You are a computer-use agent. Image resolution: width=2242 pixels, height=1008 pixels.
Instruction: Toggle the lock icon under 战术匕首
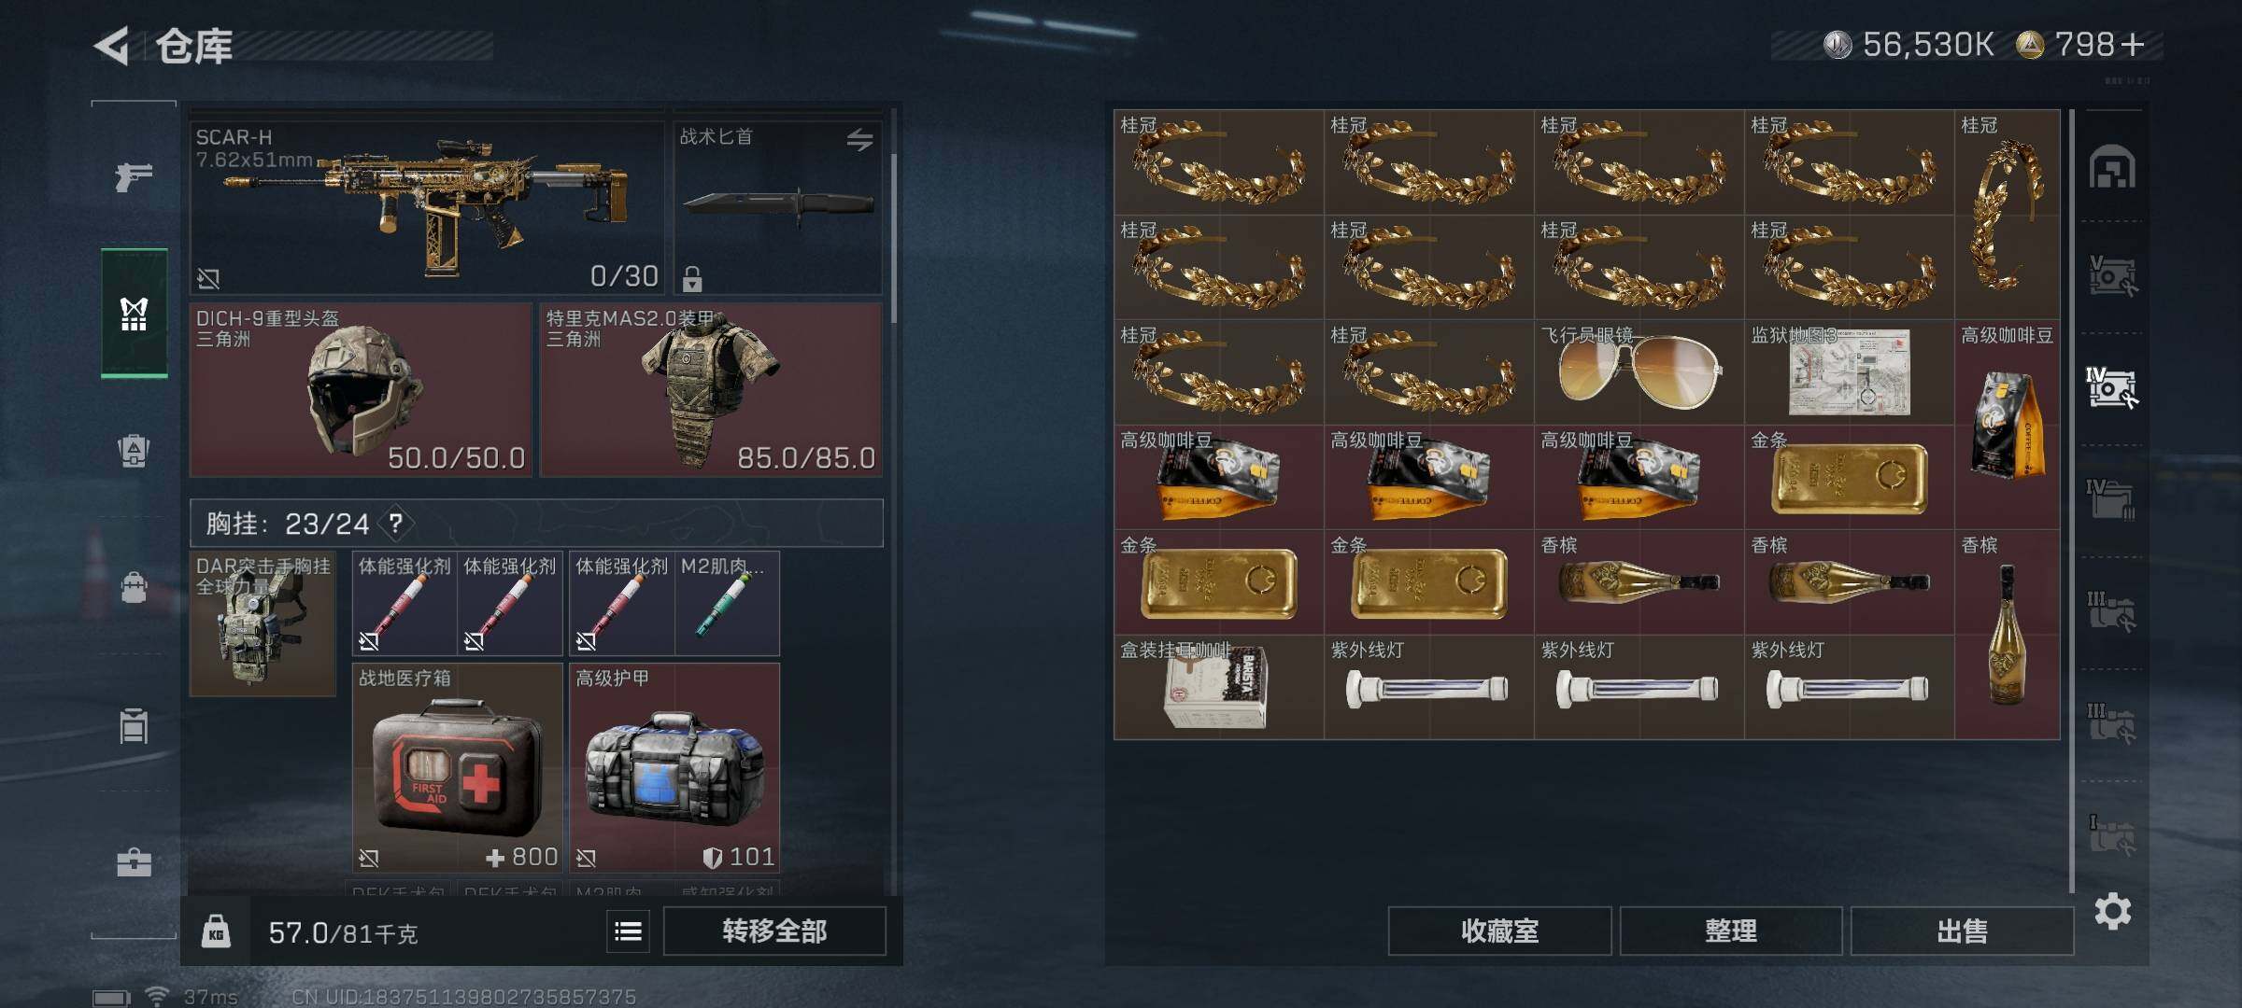(x=692, y=278)
